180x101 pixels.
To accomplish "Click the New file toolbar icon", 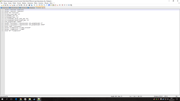I will click(x=1, y=5).
